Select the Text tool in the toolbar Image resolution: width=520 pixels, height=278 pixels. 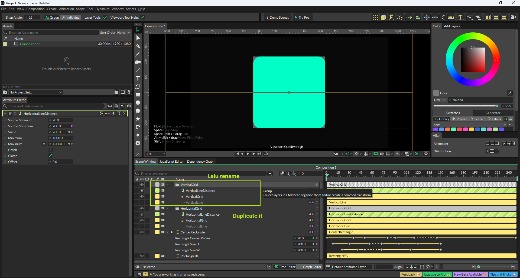pos(138,78)
